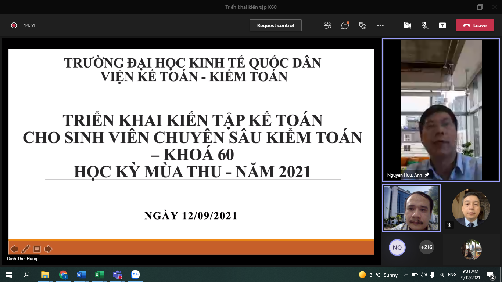This screenshot has width=502, height=282.
Task: Leave the meeting
Action: coord(475,25)
